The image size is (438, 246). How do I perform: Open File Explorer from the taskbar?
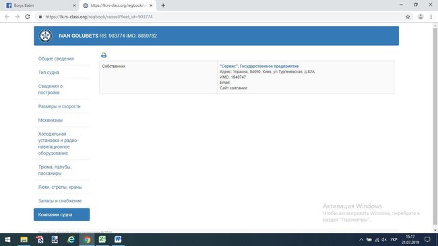(x=24, y=239)
